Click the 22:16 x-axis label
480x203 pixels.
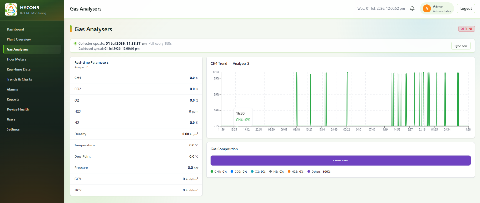pyautogui.click(x=422, y=129)
